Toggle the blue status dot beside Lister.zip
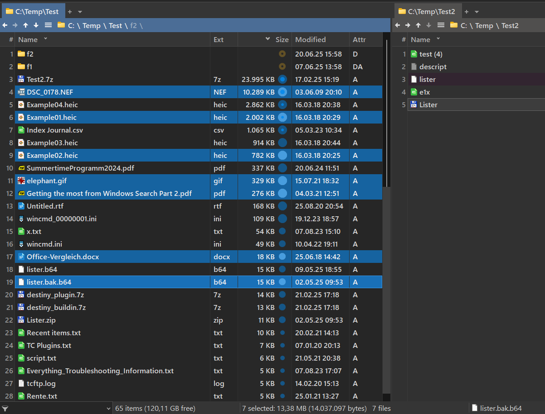 coord(282,320)
